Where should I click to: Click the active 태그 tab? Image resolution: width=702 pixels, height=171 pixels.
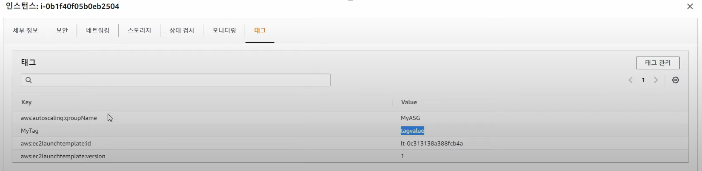(x=260, y=31)
